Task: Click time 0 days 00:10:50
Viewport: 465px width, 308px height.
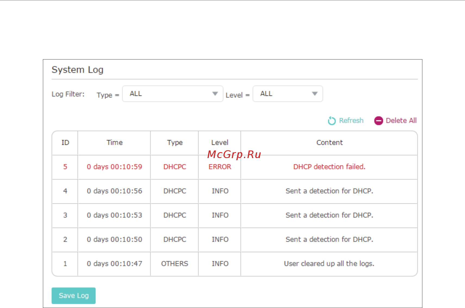Action: coord(114,239)
